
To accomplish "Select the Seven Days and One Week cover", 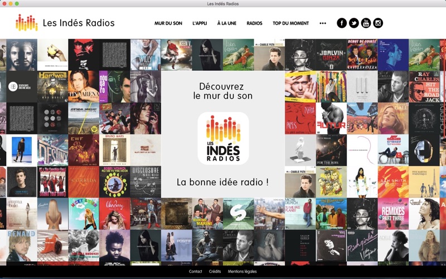I will point(22,86).
